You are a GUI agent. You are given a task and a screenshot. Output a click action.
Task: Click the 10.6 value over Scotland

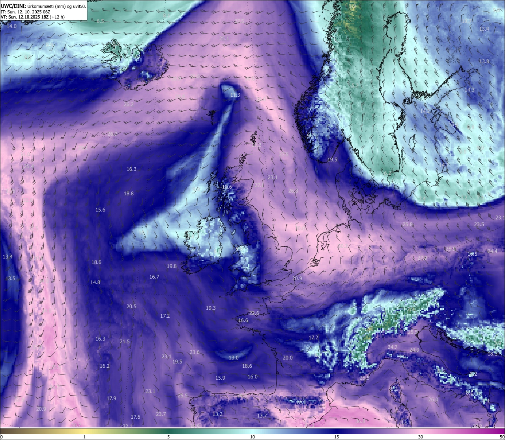point(227,187)
